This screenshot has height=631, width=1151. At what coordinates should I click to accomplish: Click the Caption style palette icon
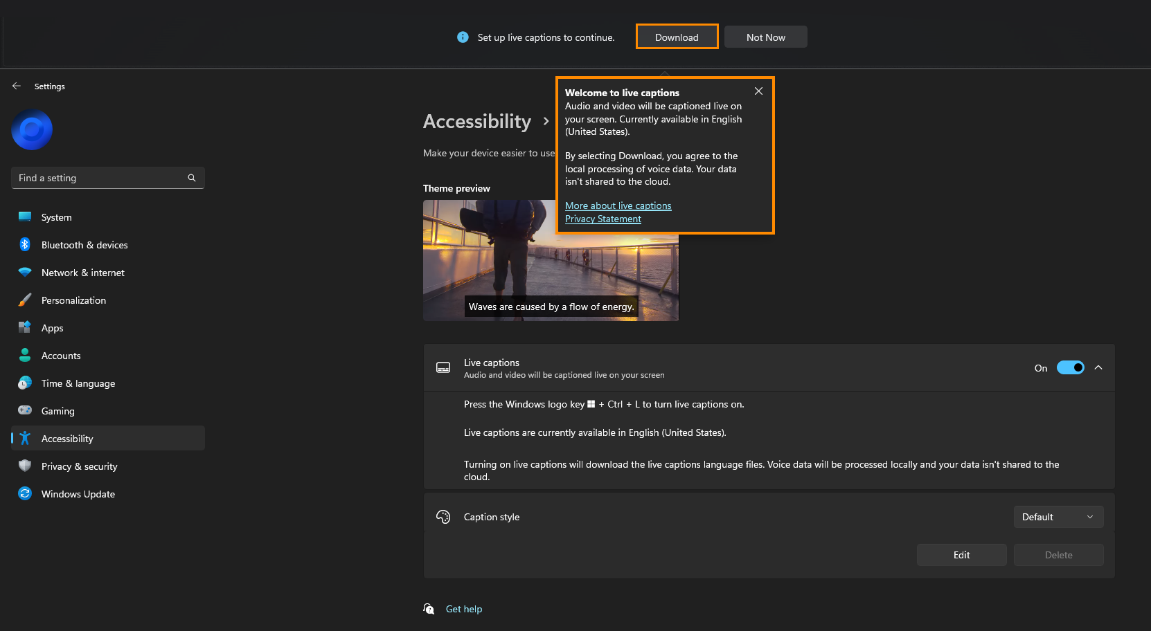click(443, 517)
